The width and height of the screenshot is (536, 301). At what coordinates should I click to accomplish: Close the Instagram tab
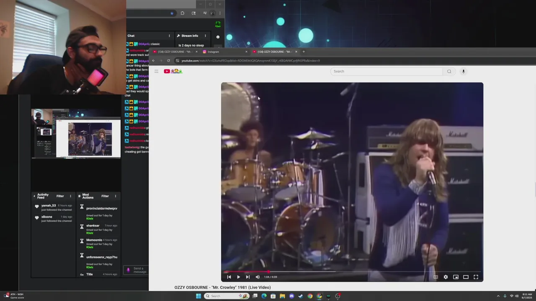(x=246, y=52)
